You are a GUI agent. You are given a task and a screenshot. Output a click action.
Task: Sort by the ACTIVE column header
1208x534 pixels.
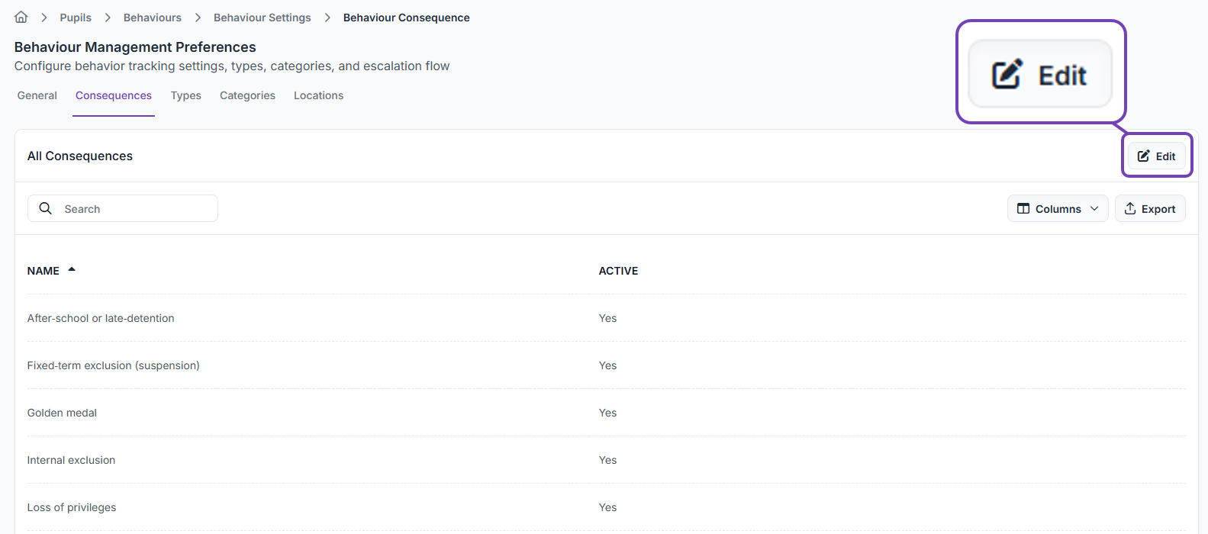(x=618, y=271)
